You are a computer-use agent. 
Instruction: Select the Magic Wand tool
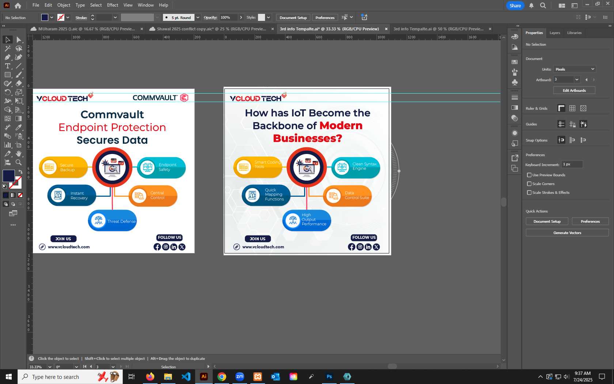click(x=7, y=48)
